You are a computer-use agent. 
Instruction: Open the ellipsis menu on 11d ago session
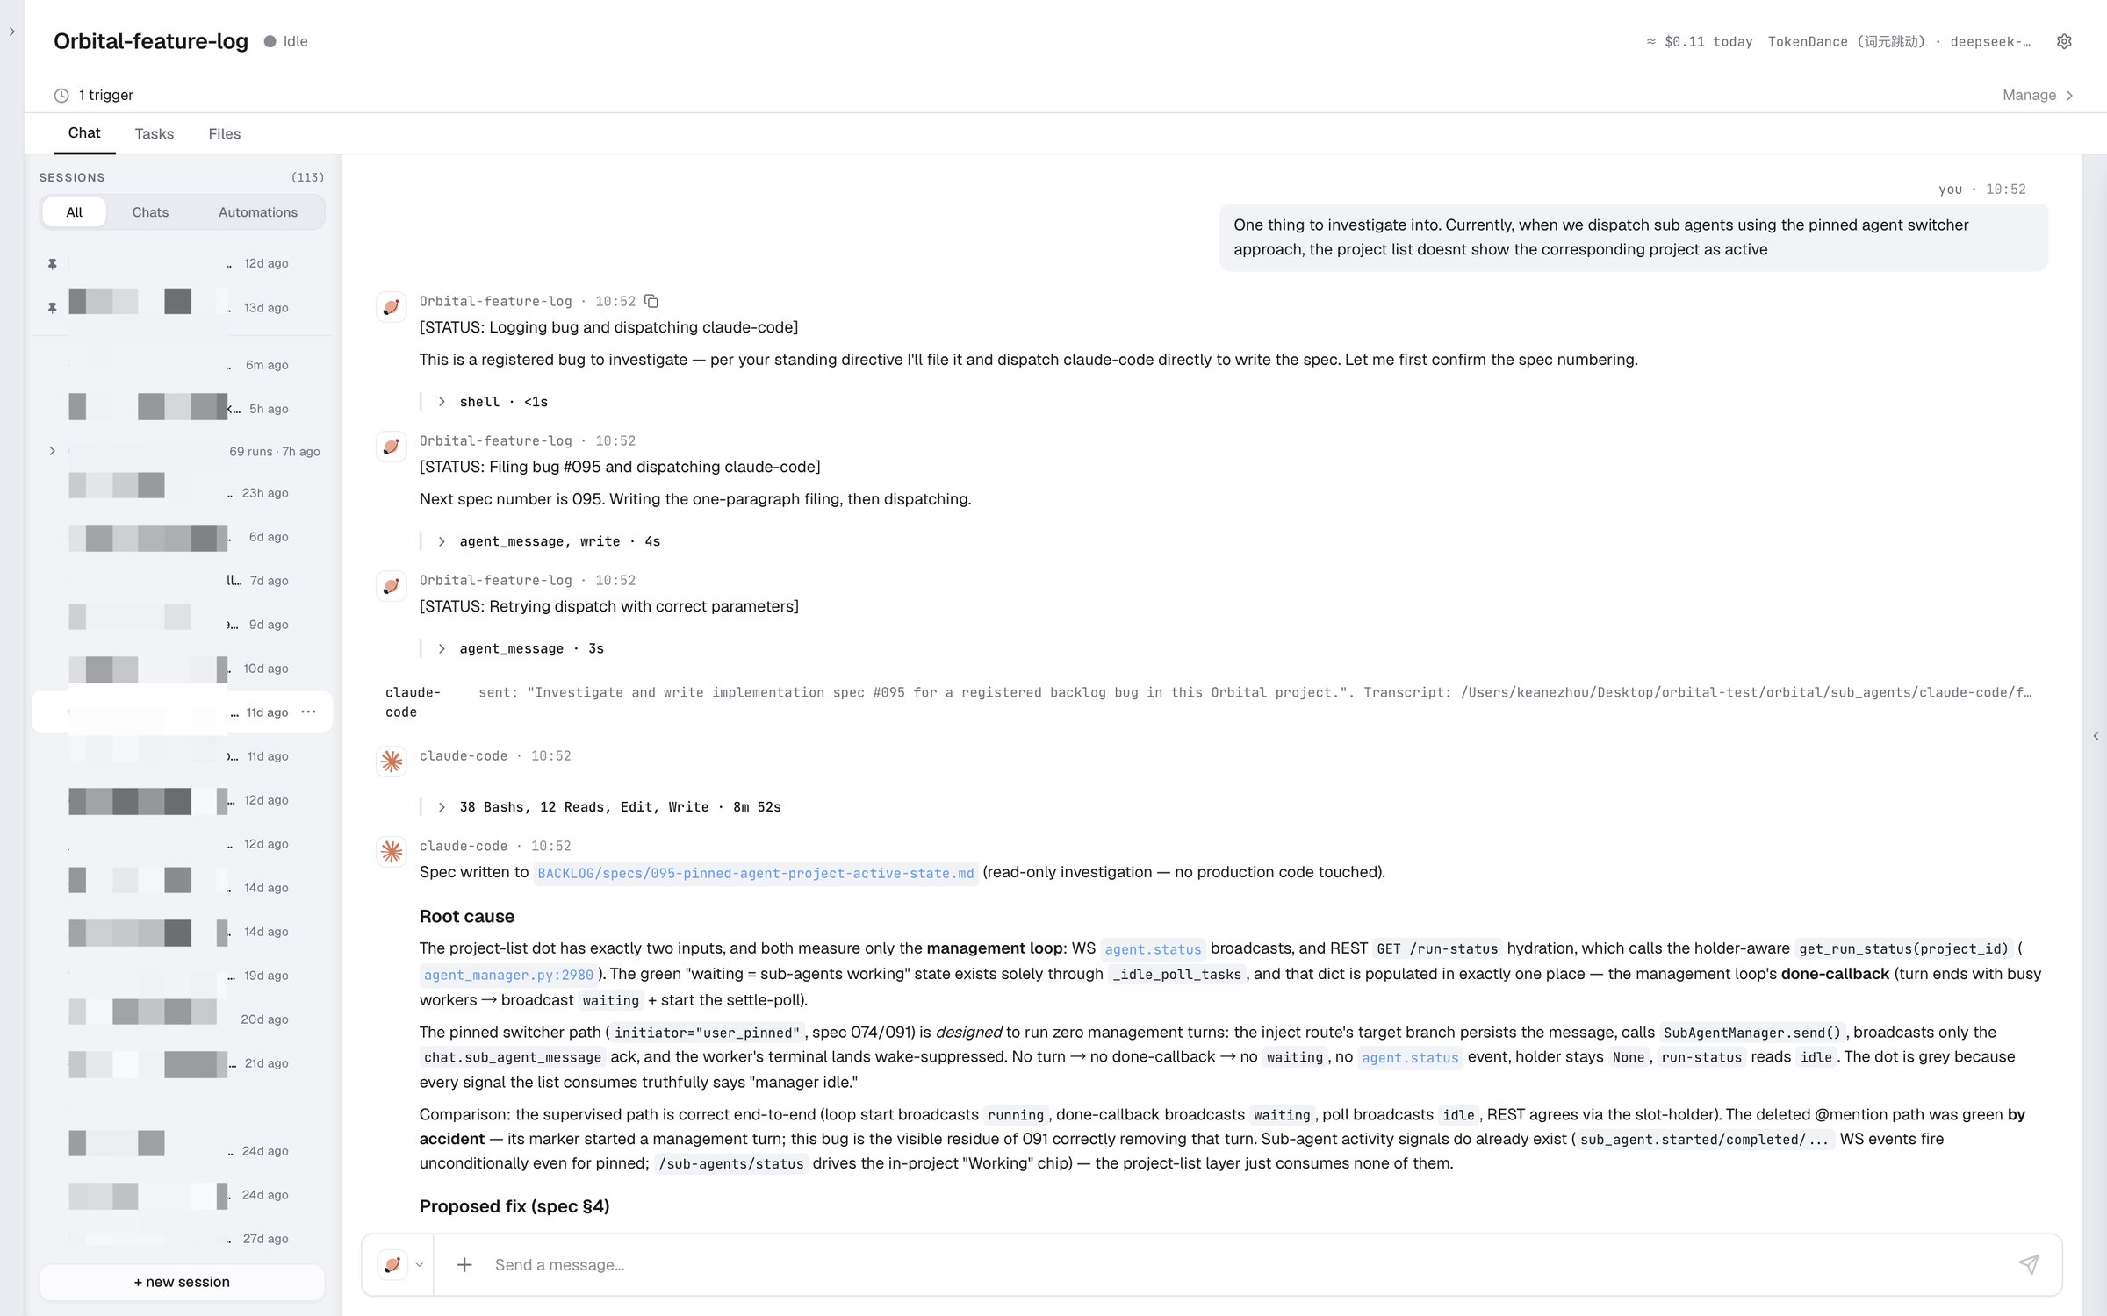point(308,712)
